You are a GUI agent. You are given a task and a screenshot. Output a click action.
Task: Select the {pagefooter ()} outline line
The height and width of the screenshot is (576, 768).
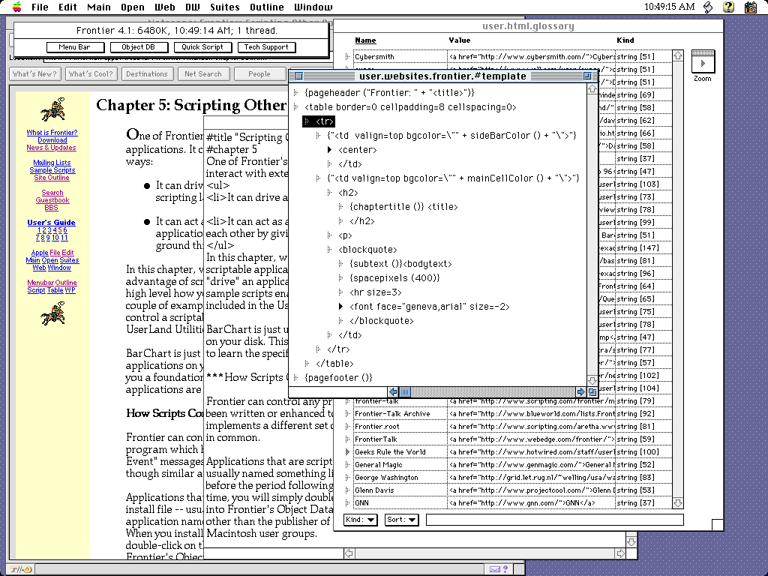coord(338,378)
